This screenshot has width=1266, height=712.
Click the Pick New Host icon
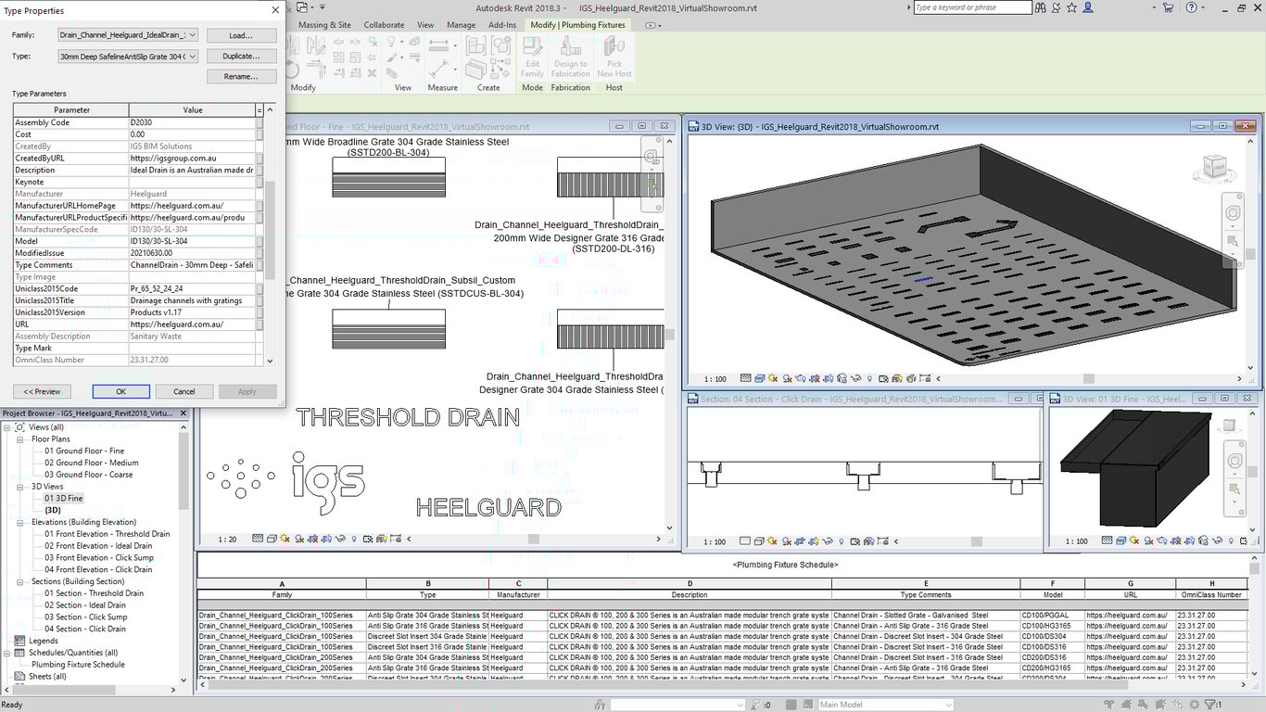tap(614, 48)
